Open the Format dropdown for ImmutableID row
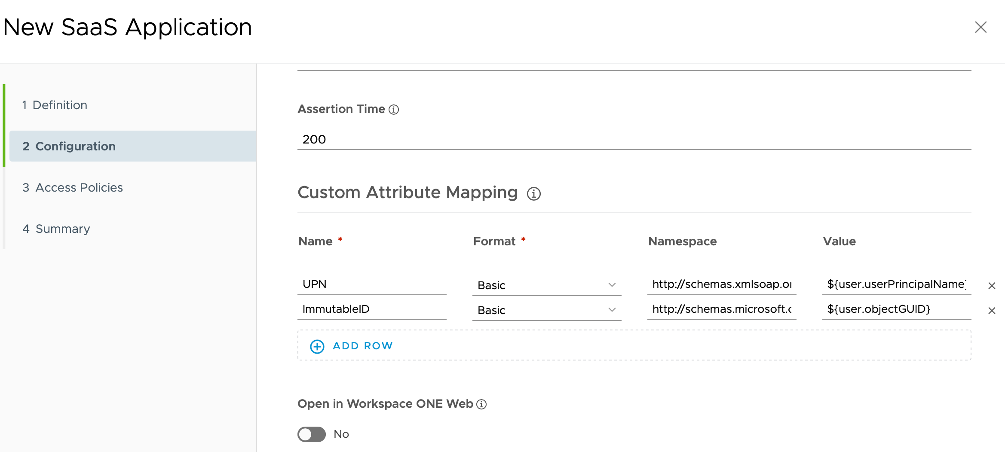The image size is (1005, 452). click(546, 310)
